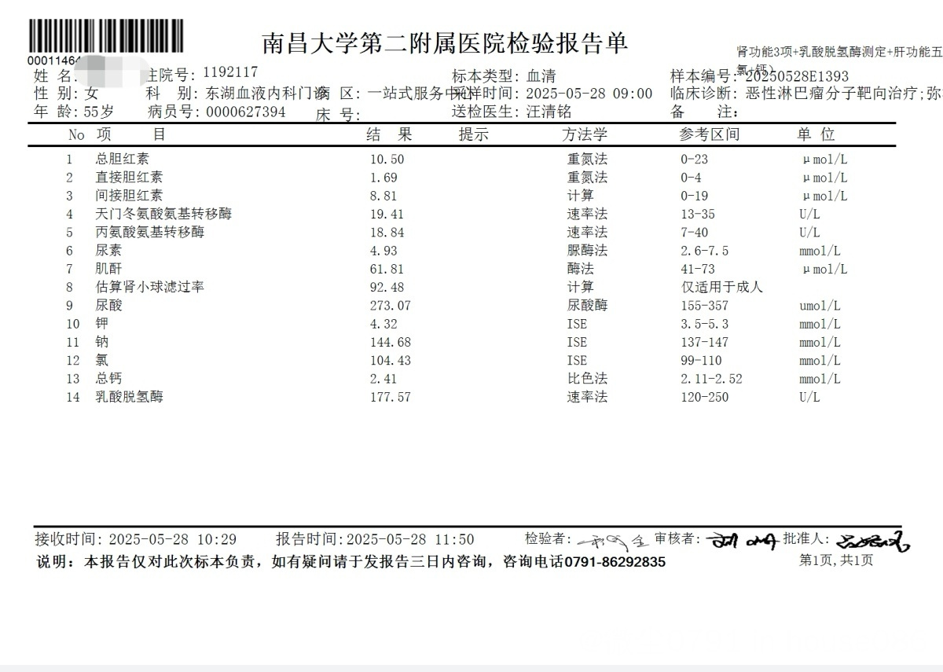Screen dimensions: 943x672
Task: Select the 氯 result "104.43"
Action: coord(391,360)
